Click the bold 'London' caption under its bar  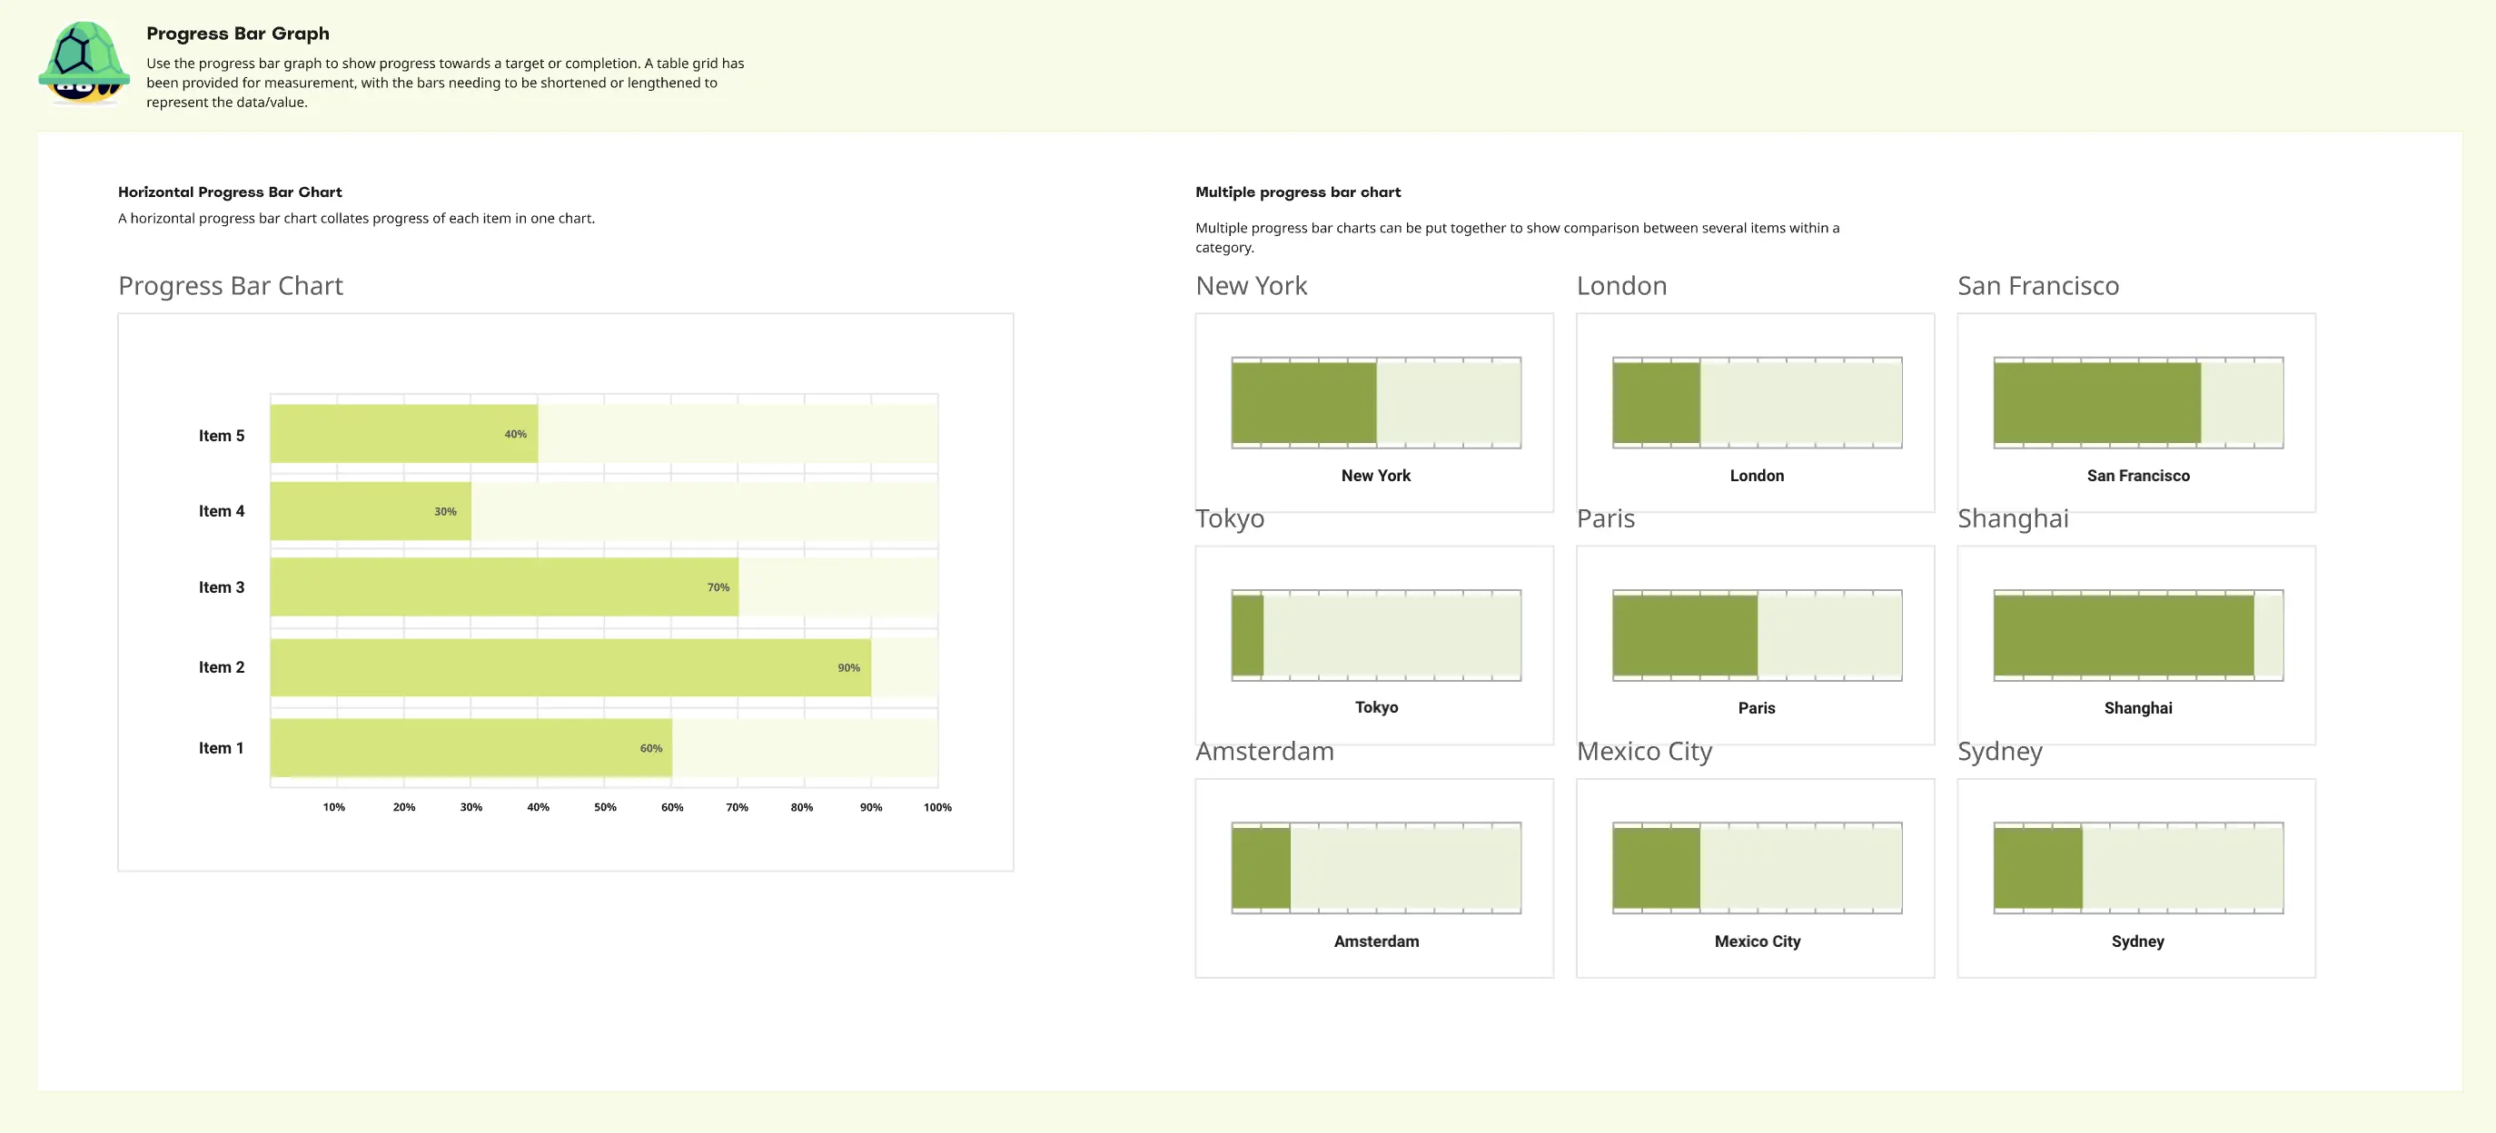click(1757, 476)
